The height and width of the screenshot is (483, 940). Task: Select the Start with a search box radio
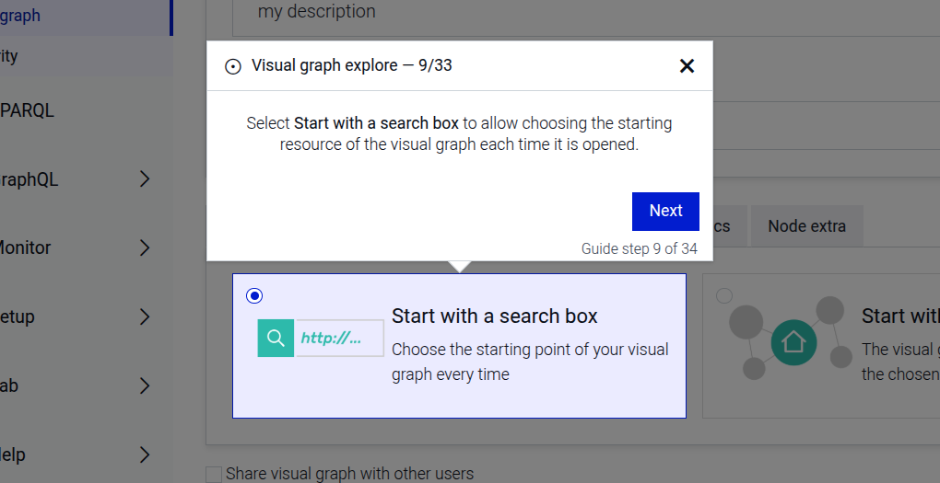pyautogui.click(x=254, y=295)
